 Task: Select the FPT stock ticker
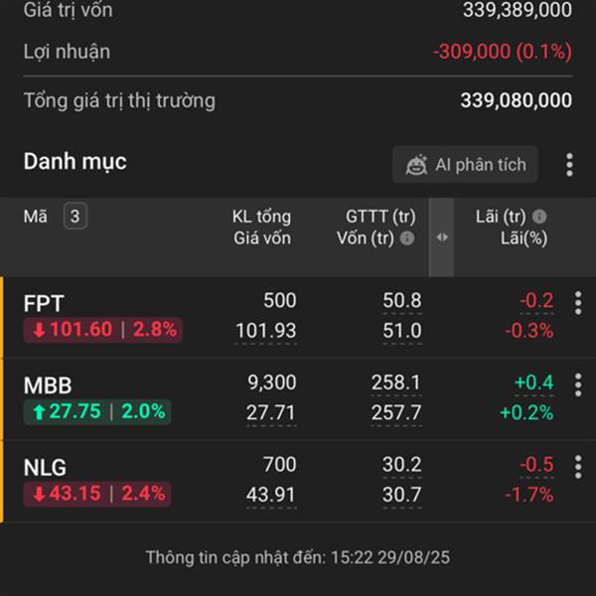(x=44, y=303)
